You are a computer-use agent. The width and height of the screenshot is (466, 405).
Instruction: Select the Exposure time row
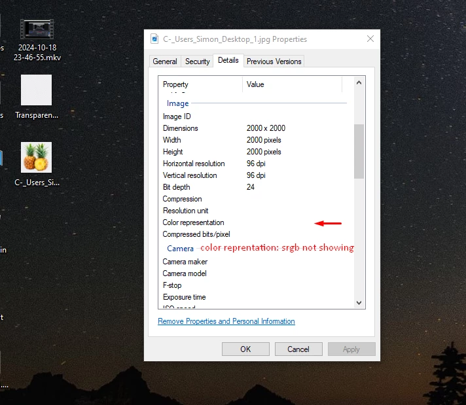pyautogui.click(x=256, y=297)
